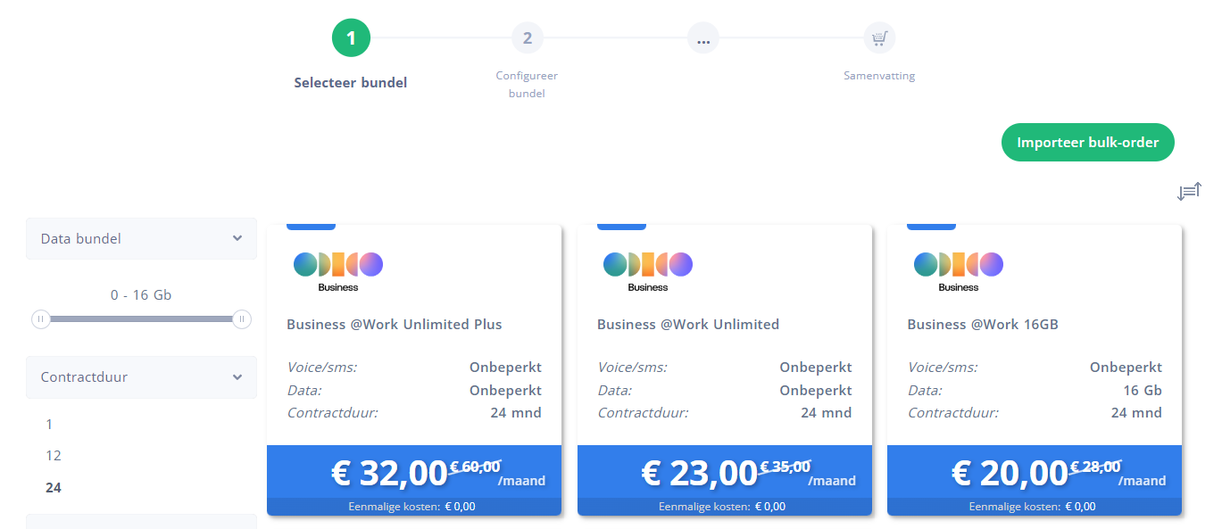Collapse the Contractduur filter
1222x529 pixels.
coord(141,377)
